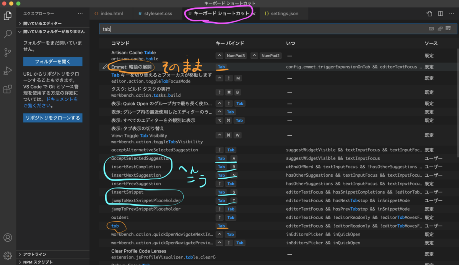
Task: Open the Explorer view in activity bar
Action: click(x=8, y=16)
